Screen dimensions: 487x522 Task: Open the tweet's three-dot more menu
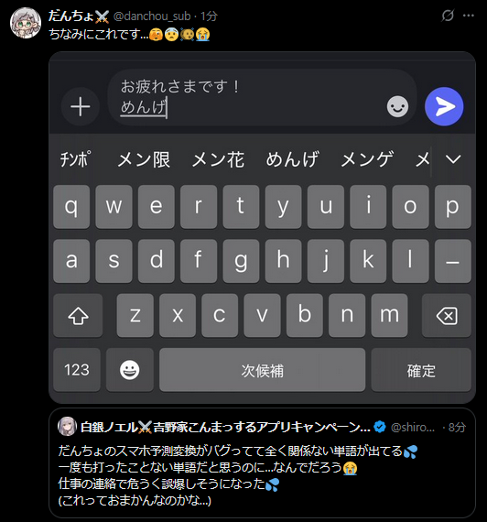point(469,16)
